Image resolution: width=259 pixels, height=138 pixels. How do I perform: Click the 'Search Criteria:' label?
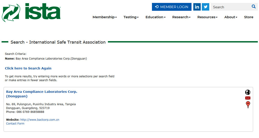point(16,54)
